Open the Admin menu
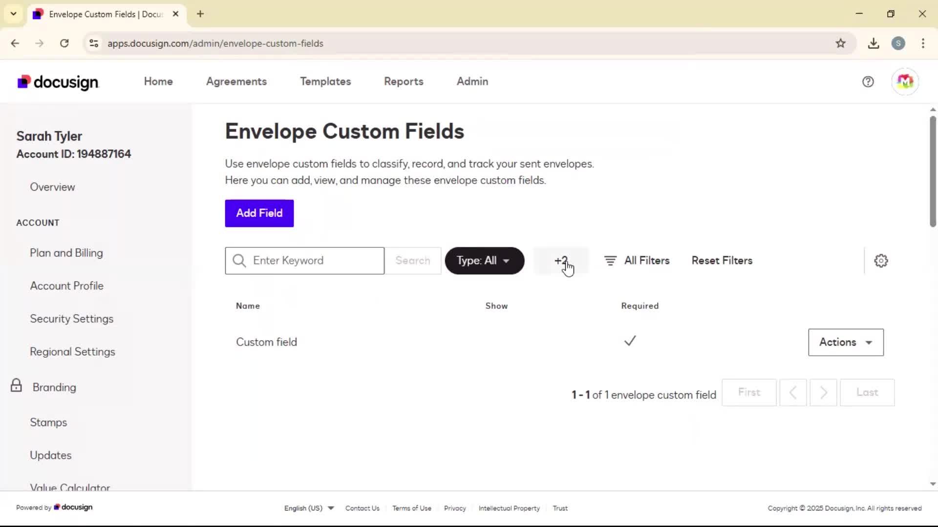 tap(472, 81)
